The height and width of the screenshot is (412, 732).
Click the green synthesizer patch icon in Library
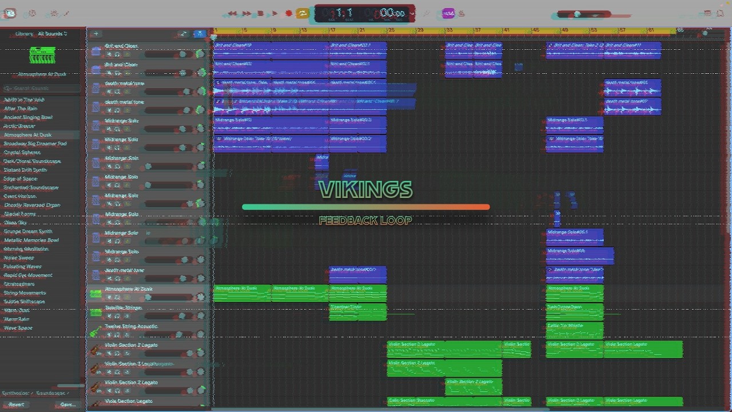coord(42,56)
